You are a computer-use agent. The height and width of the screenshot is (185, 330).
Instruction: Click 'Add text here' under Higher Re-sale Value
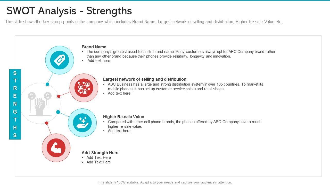point(119,131)
